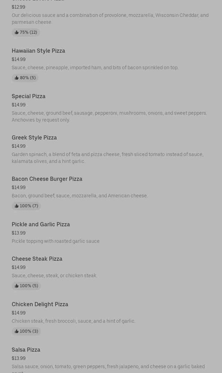
Task: Click the Special Pizza ingredients description
Action: pyautogui.click(x=109, y=116)
